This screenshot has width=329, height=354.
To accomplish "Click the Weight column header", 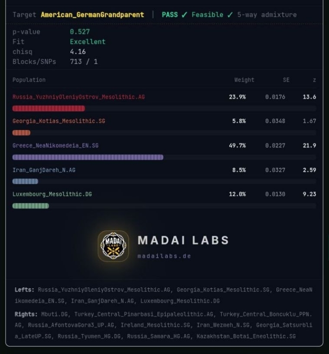I will [x=244, y=80].
